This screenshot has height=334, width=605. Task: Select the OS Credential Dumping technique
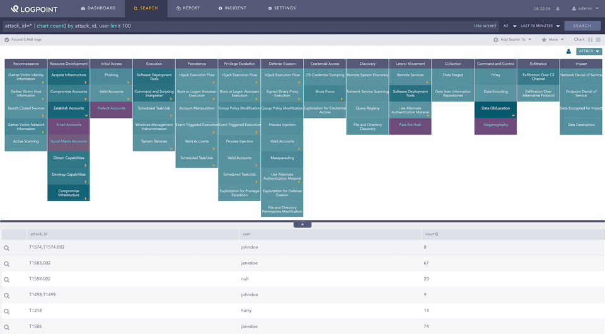[x=325, y=77]
